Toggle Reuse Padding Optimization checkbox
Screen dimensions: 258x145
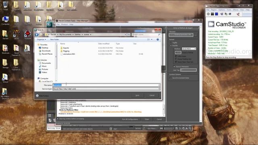coord(176,59)
